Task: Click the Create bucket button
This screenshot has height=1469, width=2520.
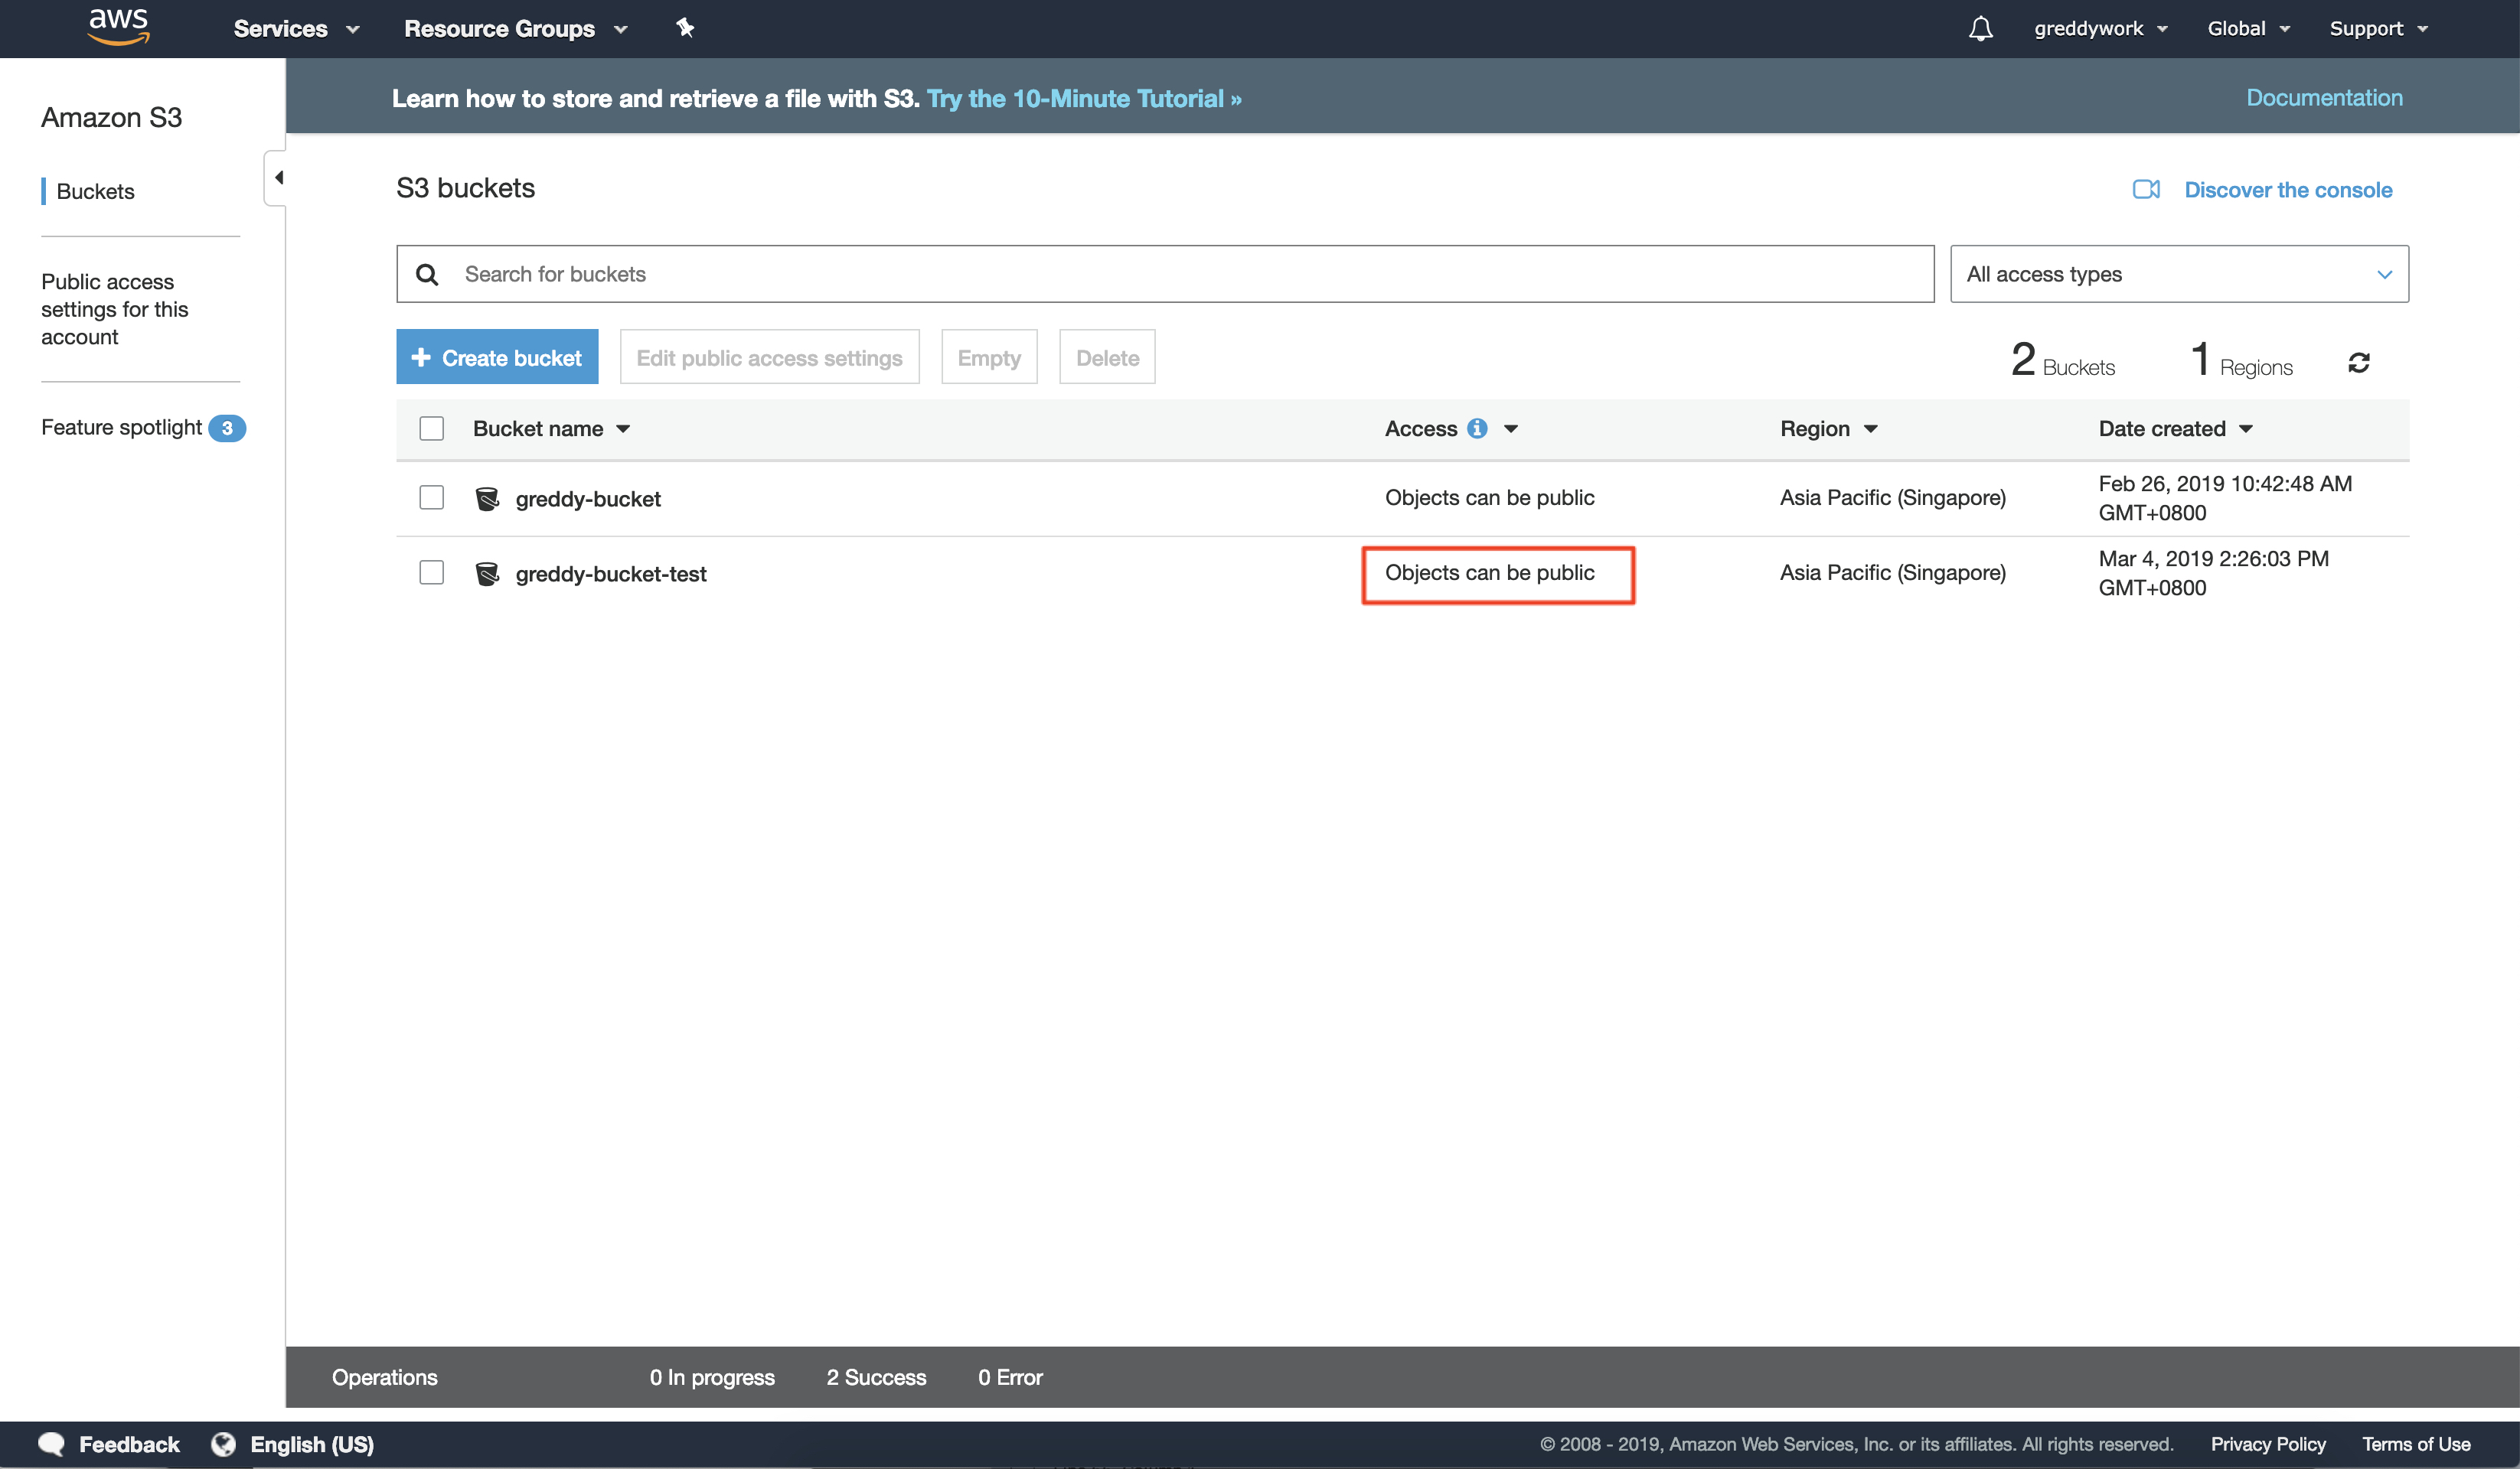Action: 497,358
